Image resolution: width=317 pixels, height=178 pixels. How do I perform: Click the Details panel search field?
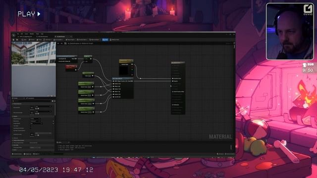32,101
